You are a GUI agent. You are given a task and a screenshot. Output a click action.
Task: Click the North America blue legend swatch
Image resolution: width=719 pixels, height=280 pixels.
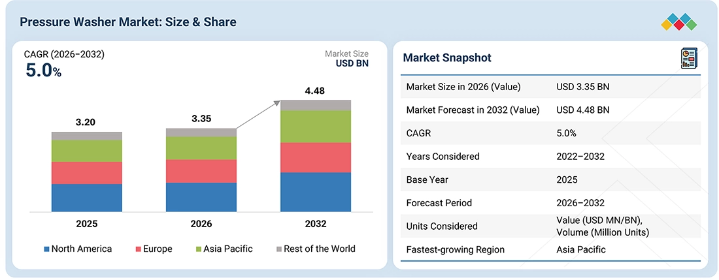(46, 249)
